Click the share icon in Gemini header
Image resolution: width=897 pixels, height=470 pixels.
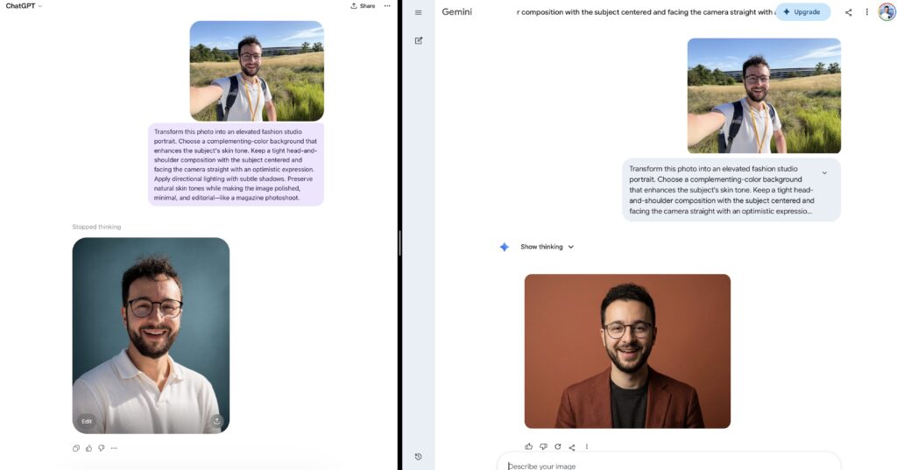pos(848,12)
